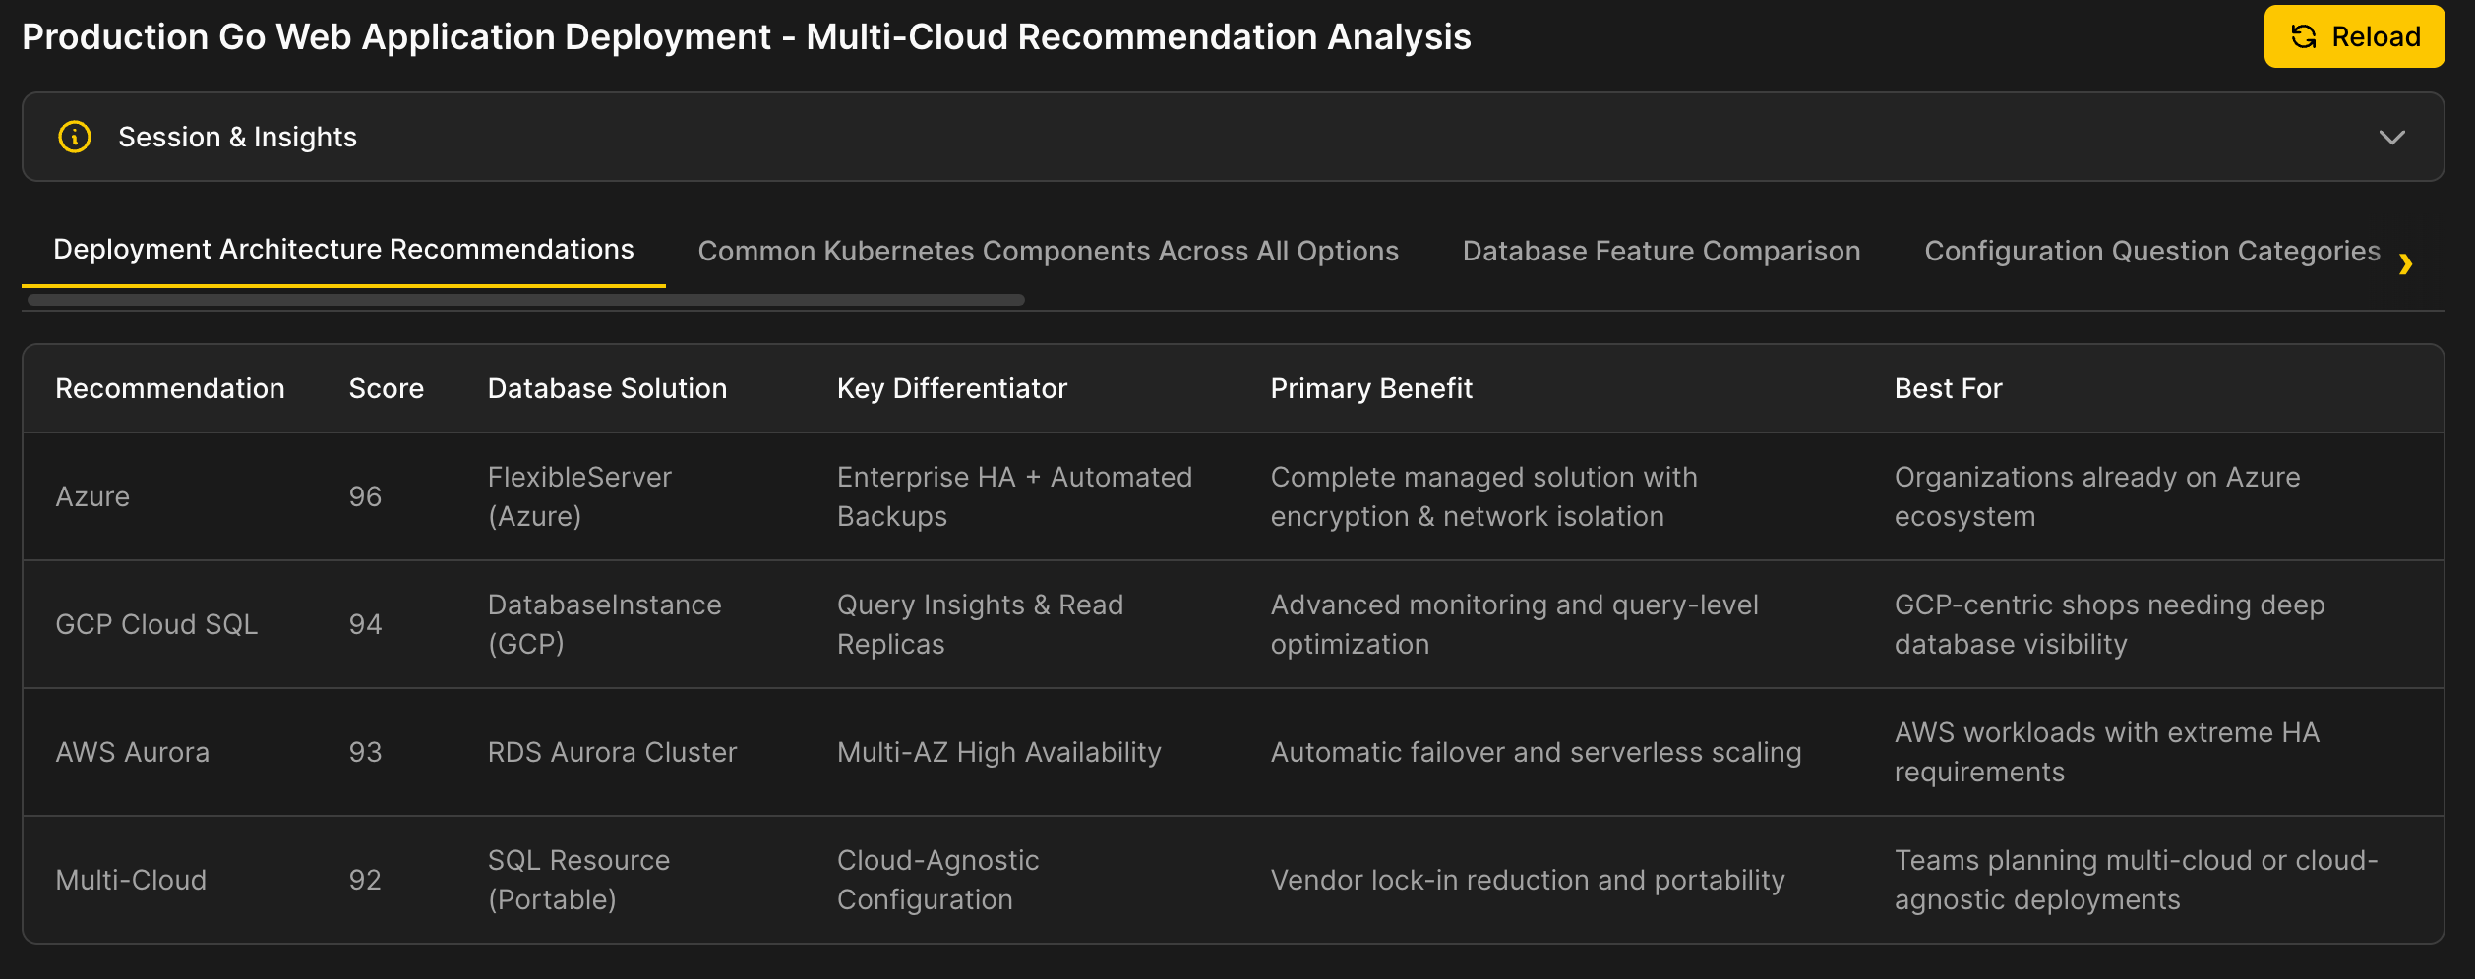This screenshot has width=2475, height=979.
Task: Click the Database Solution column header
Action: [x=607, y=388]
